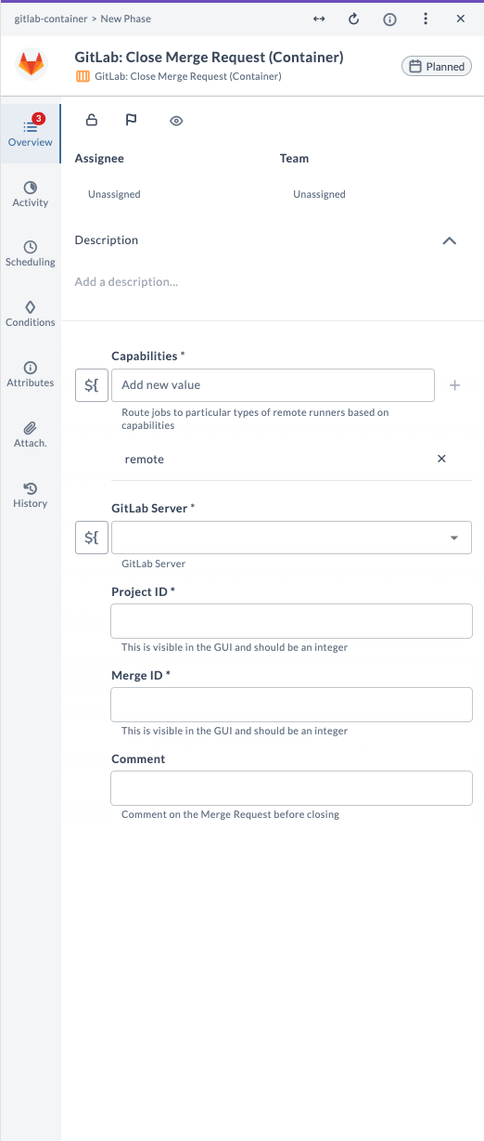The height and width of the screenshot is (1141, 484).
Task: Go to the Conditions tab
Action: coord(31,314)
